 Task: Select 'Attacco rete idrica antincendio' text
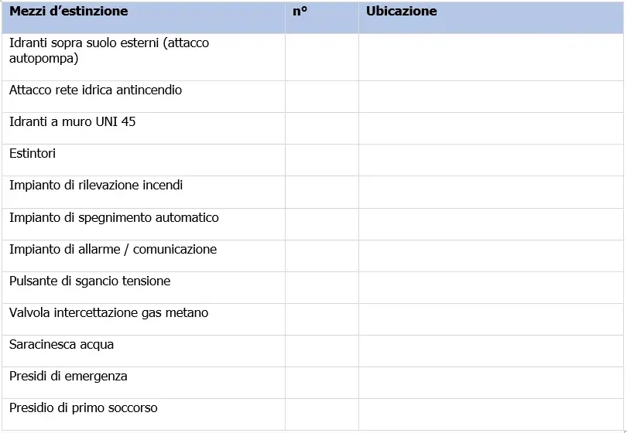pyautogui.click(x=95, y=90)
